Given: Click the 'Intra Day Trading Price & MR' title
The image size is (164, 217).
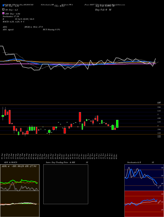Looking at the screenshot, I should (x=60, y=162).
